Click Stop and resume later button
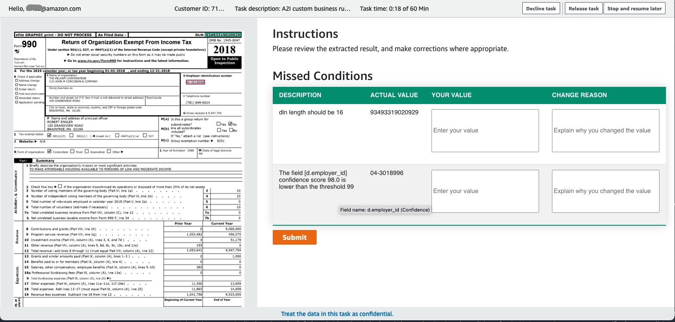 pyautogui.click(x=635, y=9)
